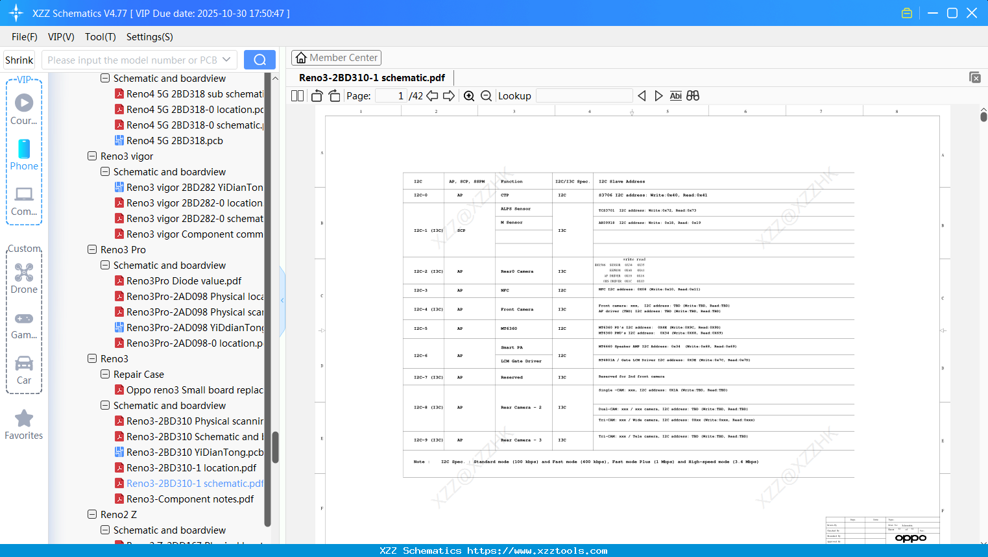
Task: Collapse Schematic and boardview under Reno3 vigor
Action: tap(105, 171)
